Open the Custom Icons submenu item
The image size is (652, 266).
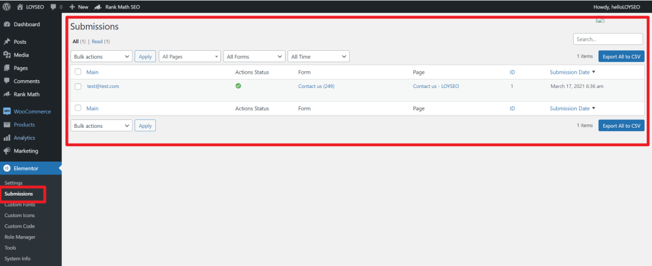[20, 215]
